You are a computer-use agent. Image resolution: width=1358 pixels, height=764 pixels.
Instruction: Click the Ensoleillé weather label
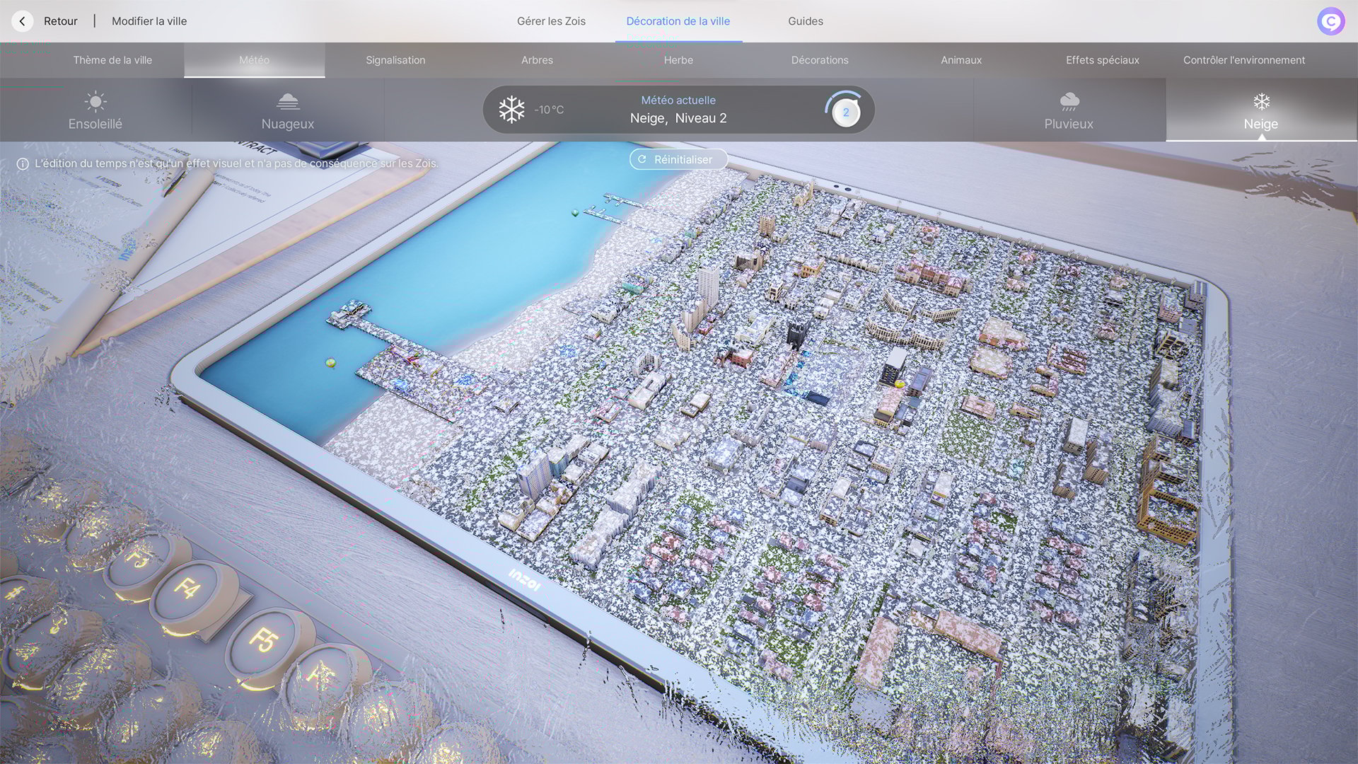point(95,124)
